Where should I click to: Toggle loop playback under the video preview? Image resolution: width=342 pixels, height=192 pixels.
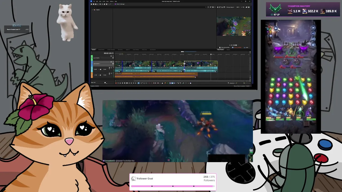tap(230, 45)
